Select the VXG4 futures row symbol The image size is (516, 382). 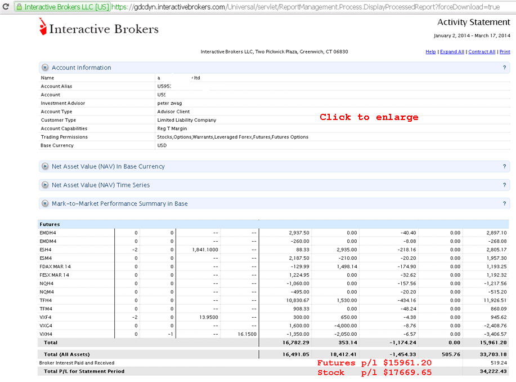46,326
